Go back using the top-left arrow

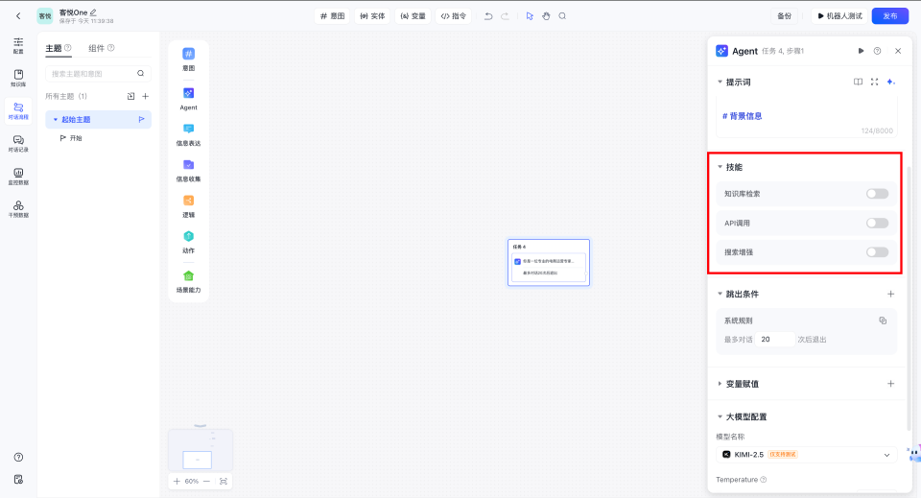click(x=18, y=16)
